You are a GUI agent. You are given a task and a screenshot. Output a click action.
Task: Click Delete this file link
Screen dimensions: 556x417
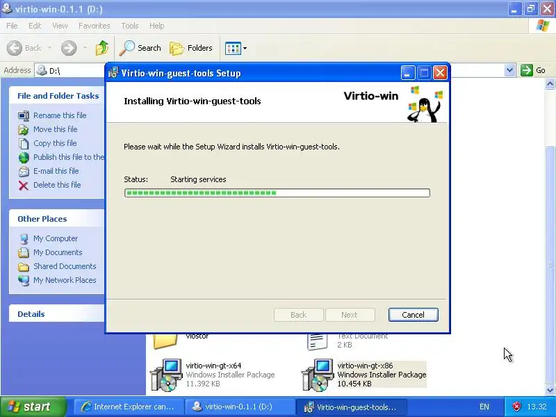pos(57,185)
